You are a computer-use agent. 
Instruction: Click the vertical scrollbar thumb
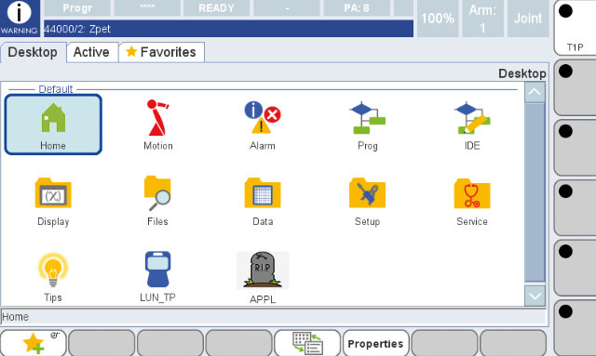pos(535,192)
